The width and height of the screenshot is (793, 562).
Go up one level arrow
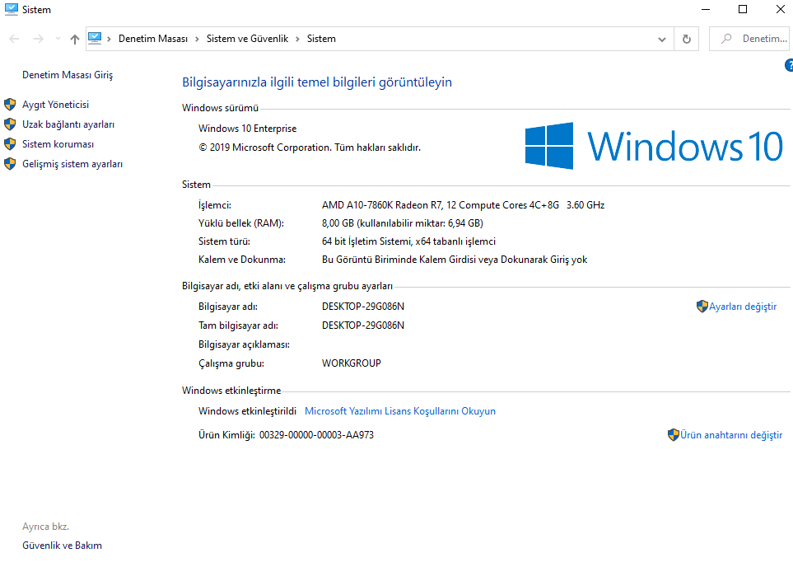(75, 39)
